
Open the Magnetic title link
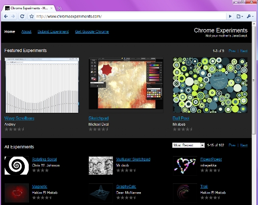[40, 186]
